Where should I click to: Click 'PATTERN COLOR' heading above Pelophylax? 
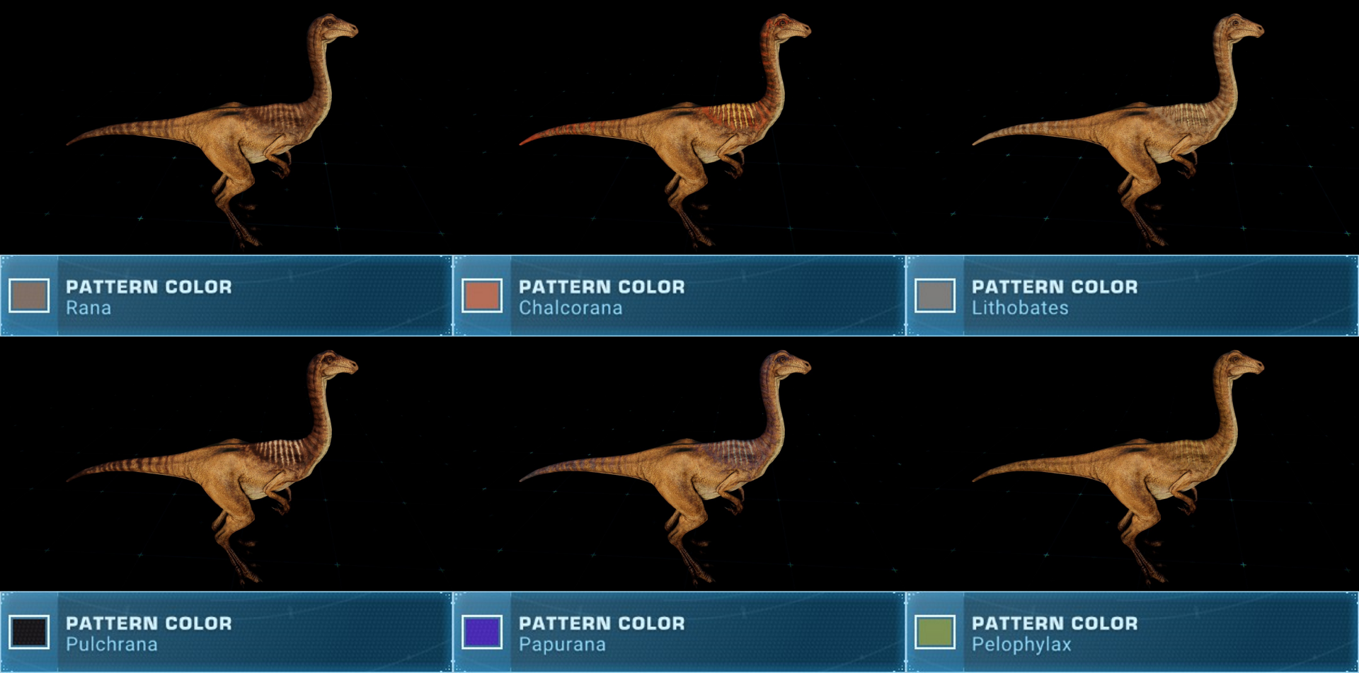click(x=1055, y=623)
